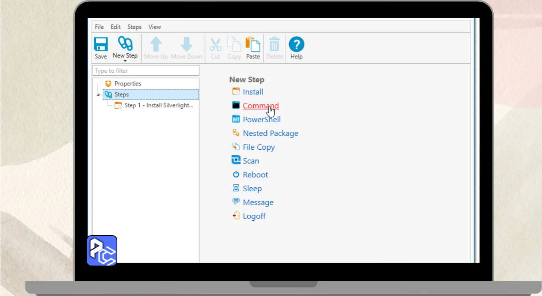Add a PowerShell step via link
The width and height of the screenshot is (542, 296).
[x=261, y=120]
